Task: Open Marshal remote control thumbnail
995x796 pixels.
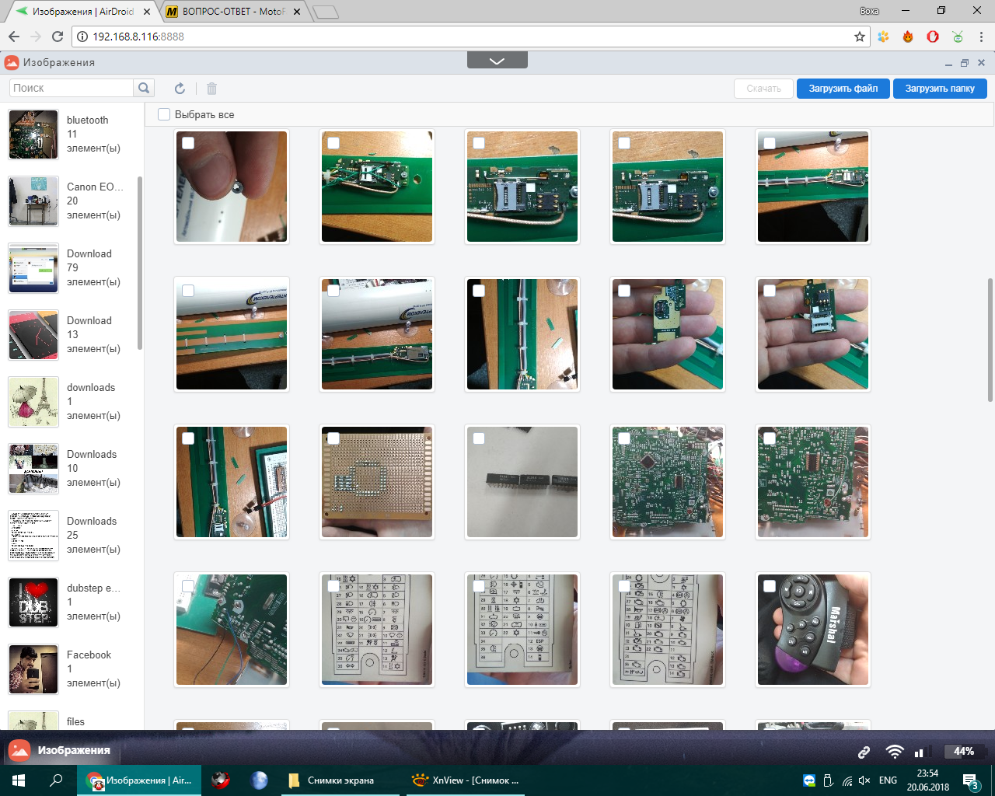Action: tap(813, 630)
